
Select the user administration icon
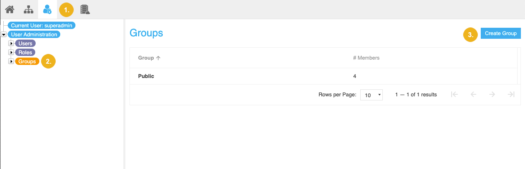coord(48,9)
